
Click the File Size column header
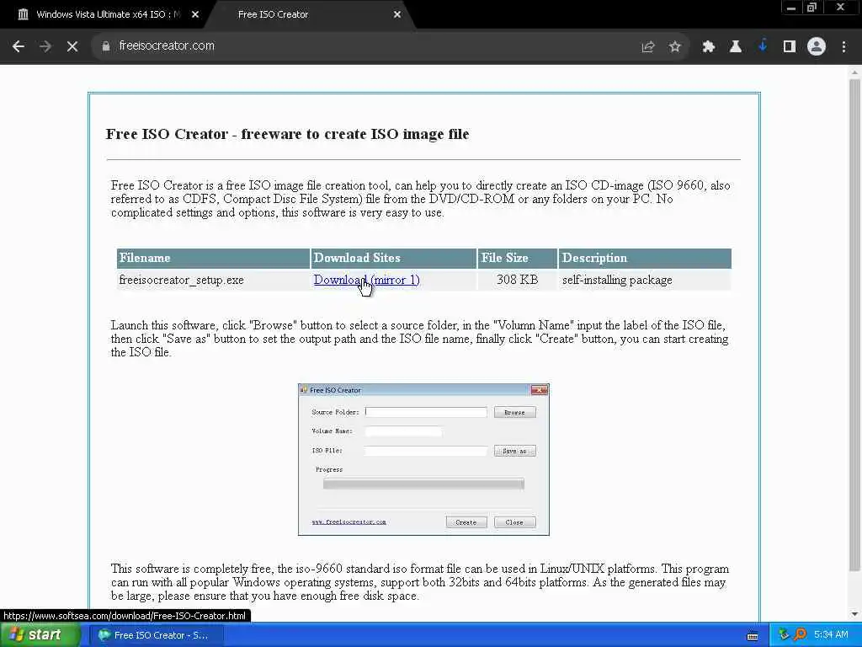pos(518,258)
